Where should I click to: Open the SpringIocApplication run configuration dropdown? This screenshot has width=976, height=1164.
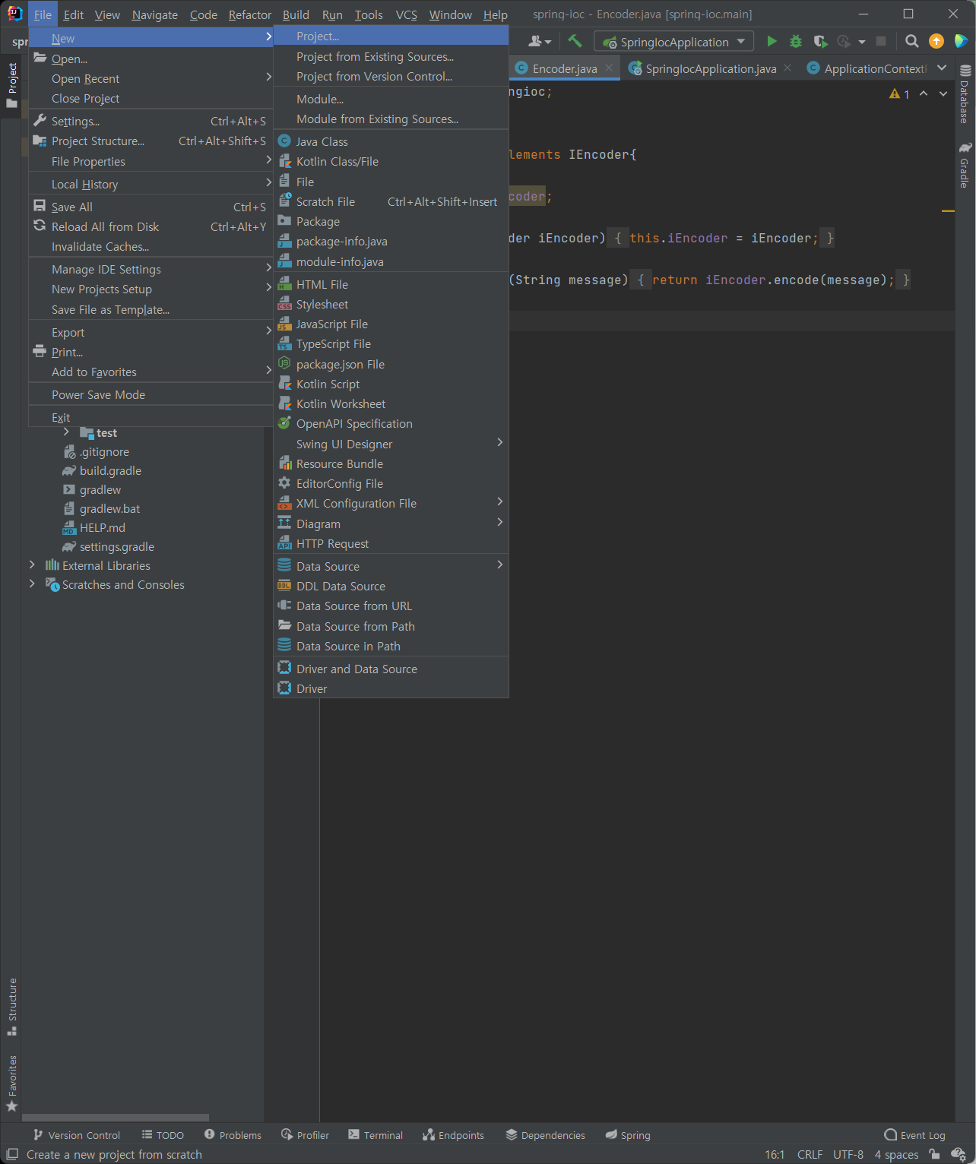tap(674, 42)
